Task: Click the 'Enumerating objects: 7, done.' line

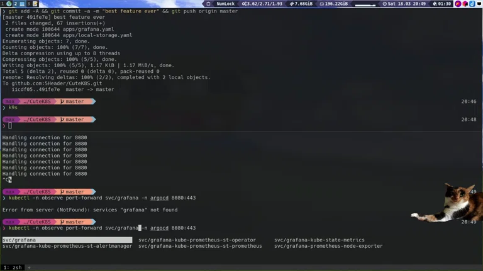Action: click(46, 41)
